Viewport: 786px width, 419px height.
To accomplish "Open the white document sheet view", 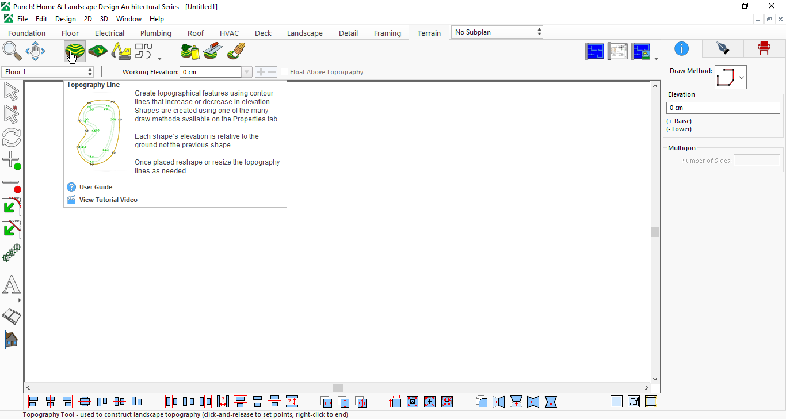I will click(x=618, y=51).
